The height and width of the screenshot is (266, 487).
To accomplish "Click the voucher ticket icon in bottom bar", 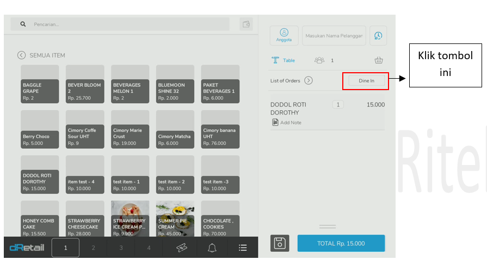I will pos(182,248).
